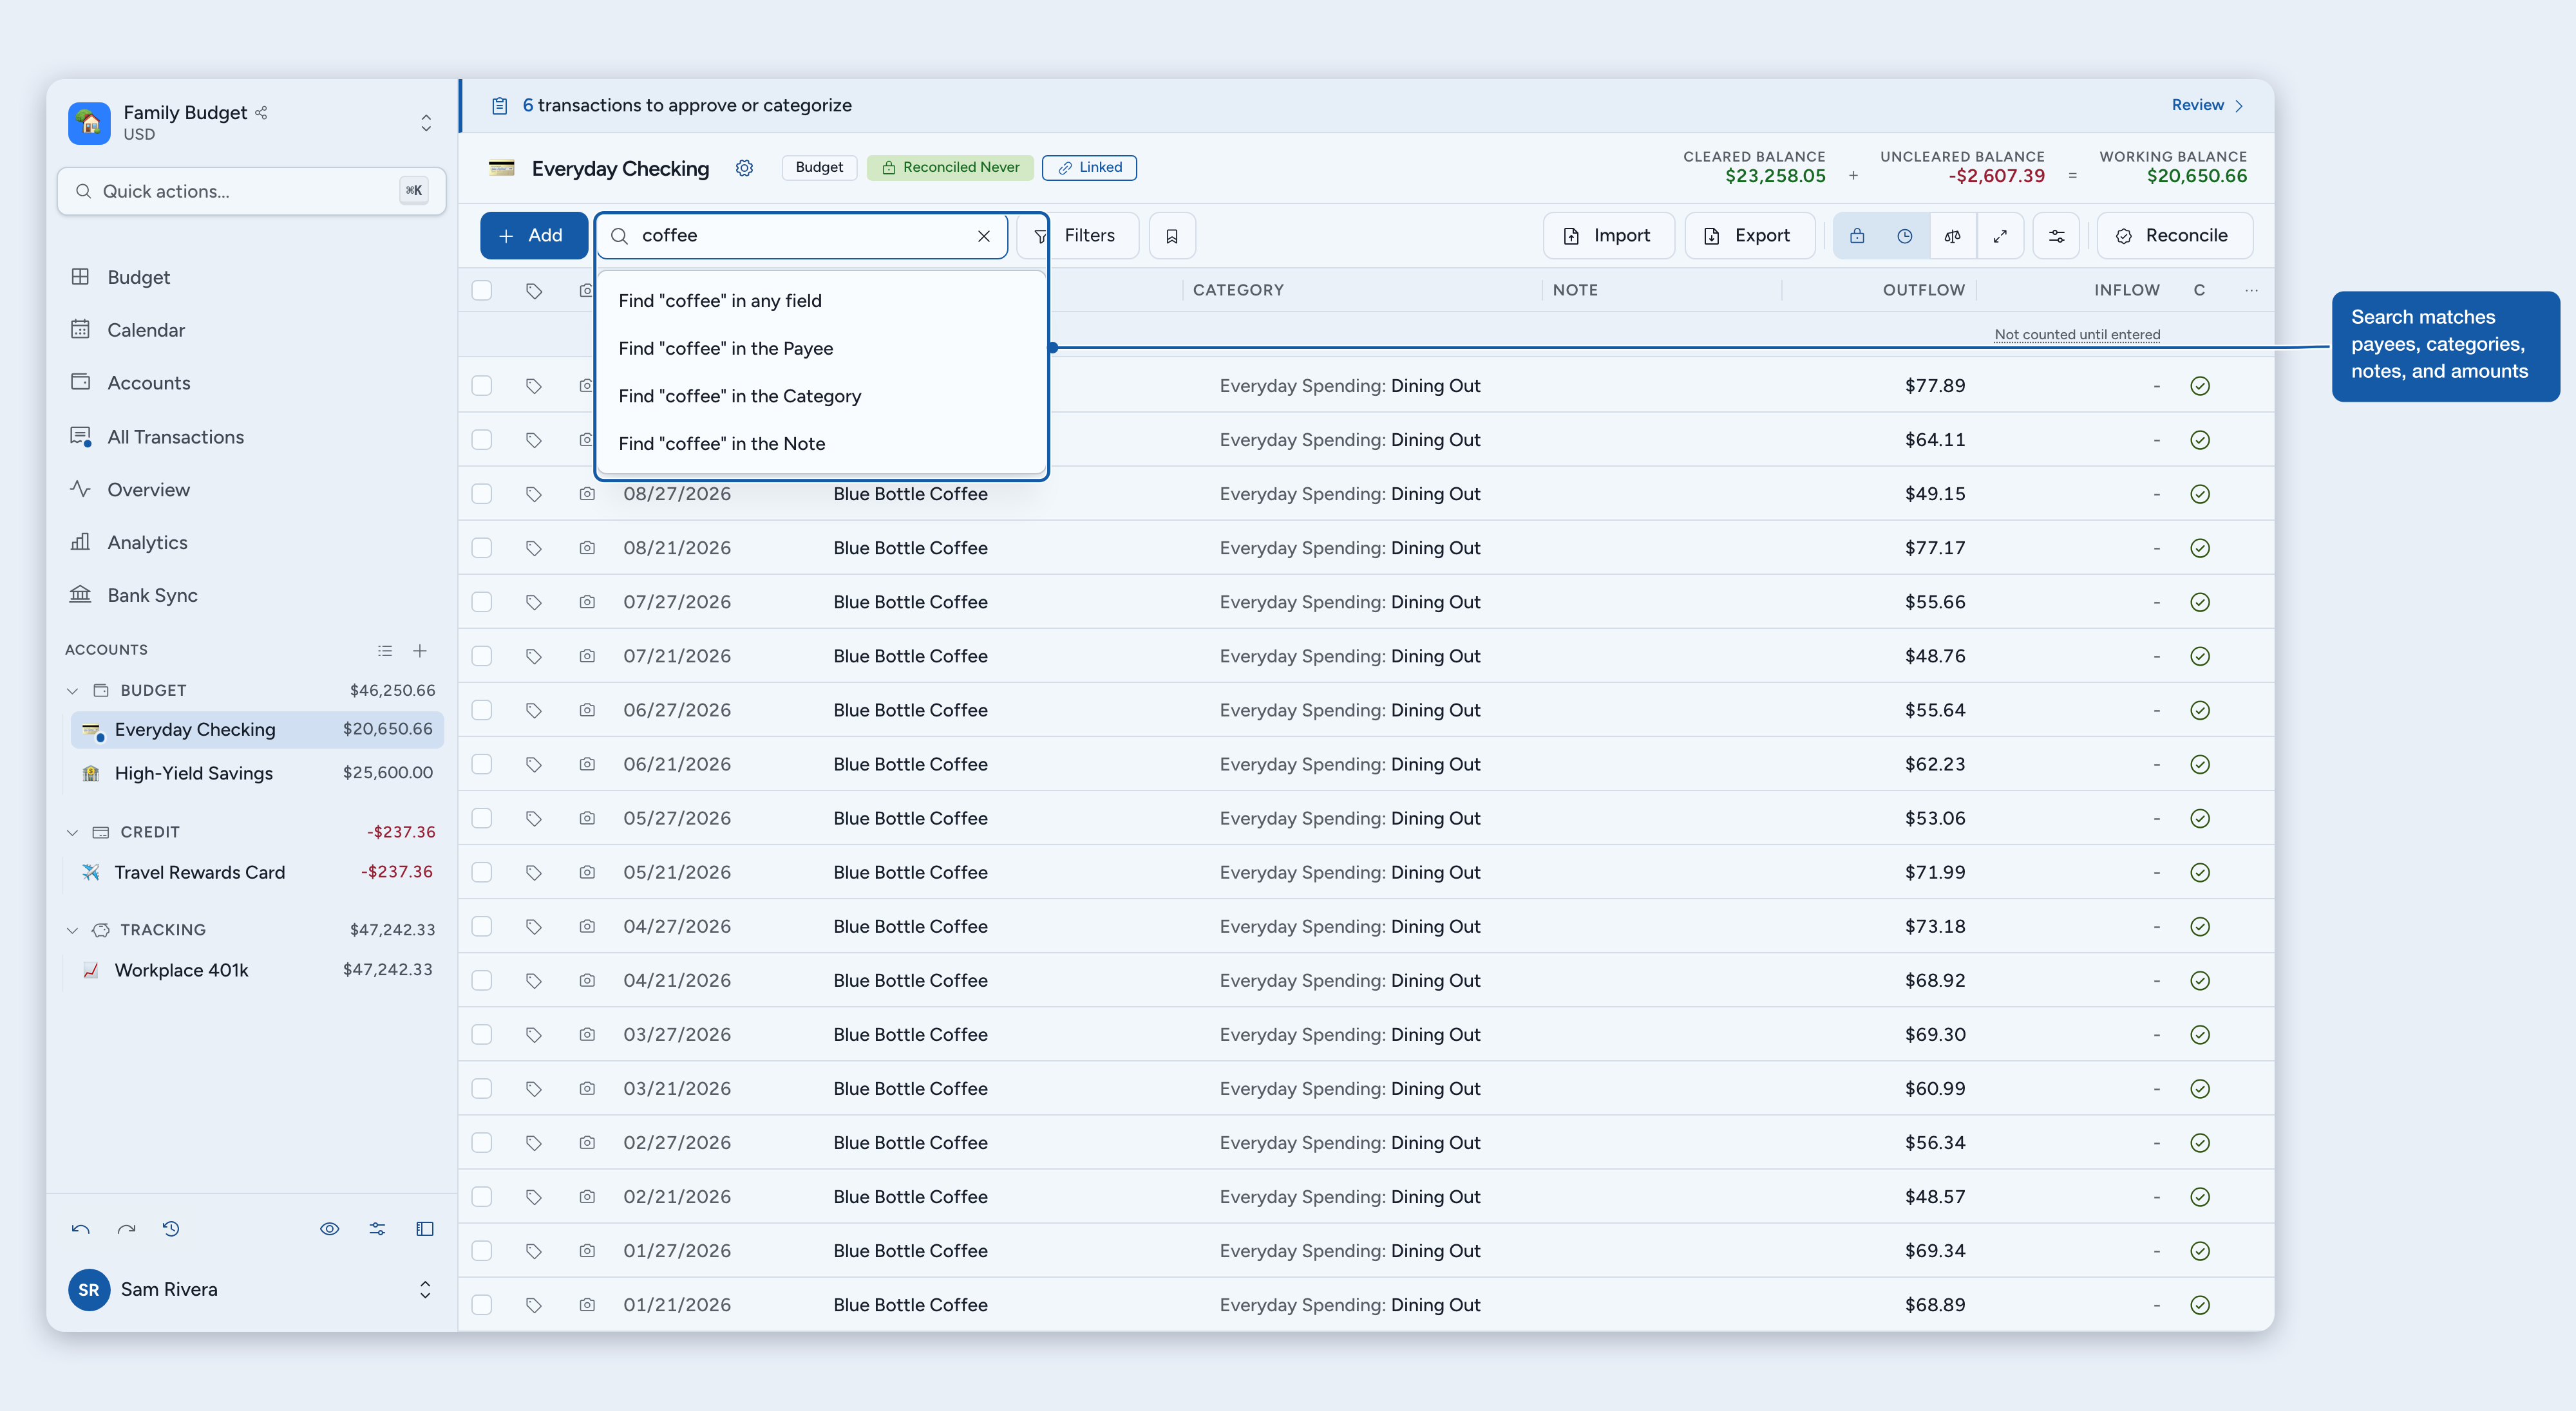Click the expand arrows icon in toolbar
The height and width of the screenshot is (1411, 2576).
(x=2000, y=236)
